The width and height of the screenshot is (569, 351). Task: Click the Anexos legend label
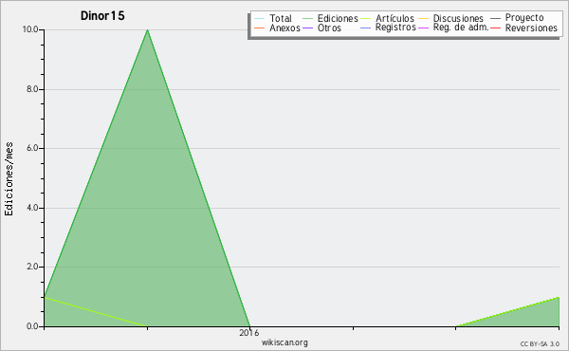[284, 28]
